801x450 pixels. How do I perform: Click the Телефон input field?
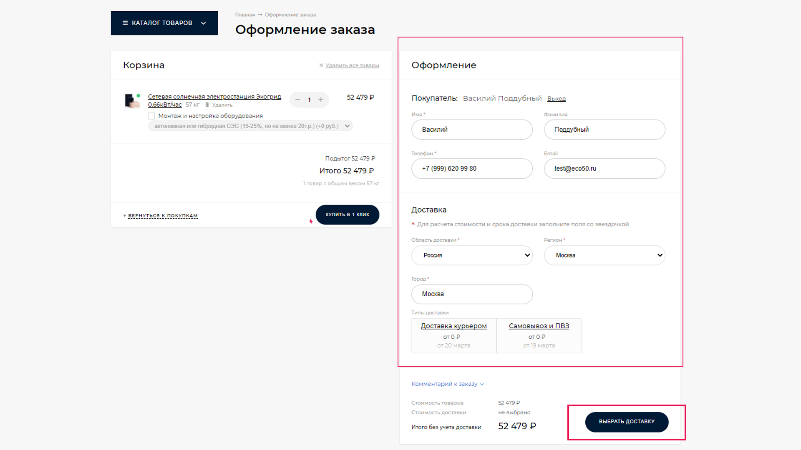(472, 168)
